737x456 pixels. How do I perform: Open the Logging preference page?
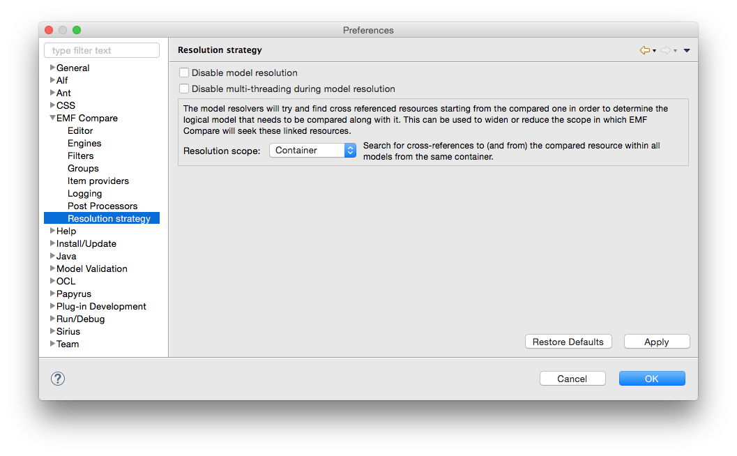[x=84, y=194]
